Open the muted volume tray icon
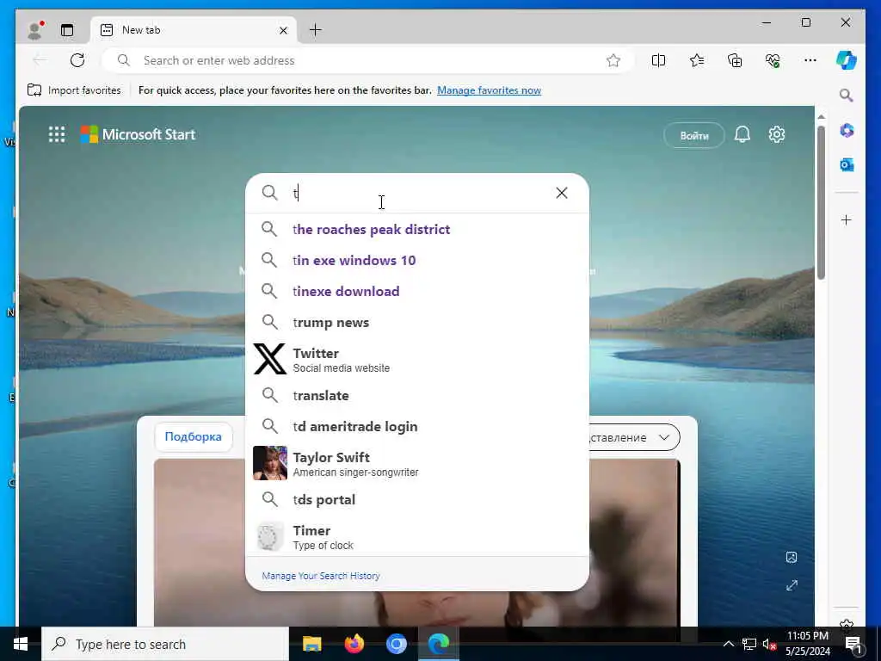Image resolution: width=881 pixels, height=661 pixels. tap(769, 644)
